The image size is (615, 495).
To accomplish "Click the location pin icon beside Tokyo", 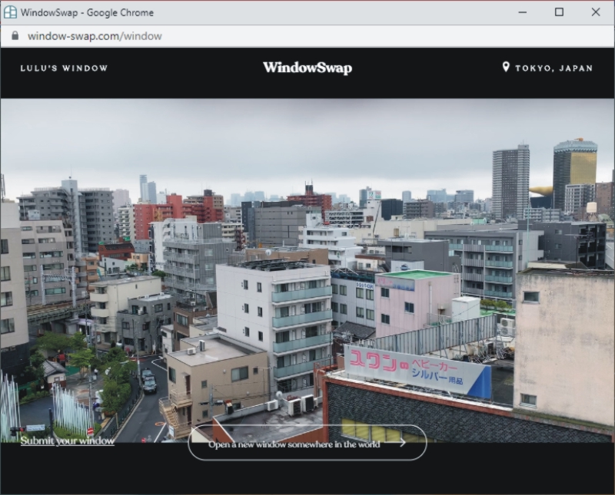I will (506, 68).
